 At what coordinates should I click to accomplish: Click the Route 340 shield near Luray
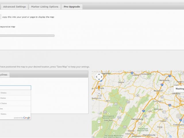point(145,116)
